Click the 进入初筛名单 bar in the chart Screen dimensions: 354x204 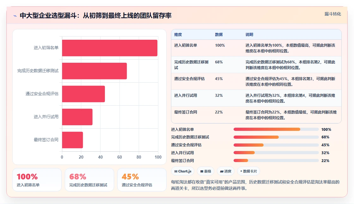[x=110, y=48]
